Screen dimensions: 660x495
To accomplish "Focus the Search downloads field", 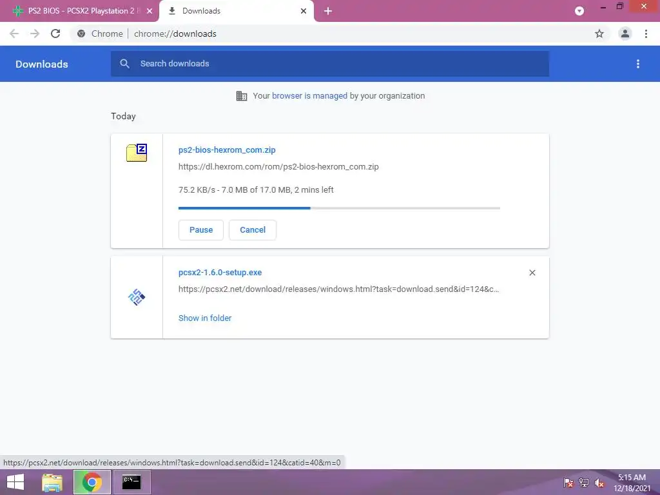I will (330, 64).
